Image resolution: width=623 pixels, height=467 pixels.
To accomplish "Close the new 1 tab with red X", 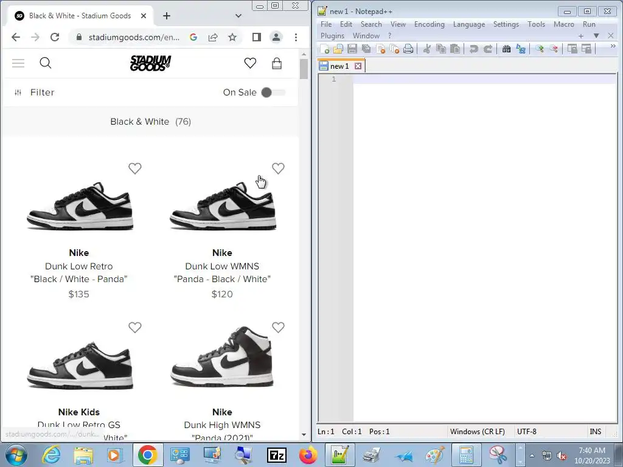I will (358, 66).
